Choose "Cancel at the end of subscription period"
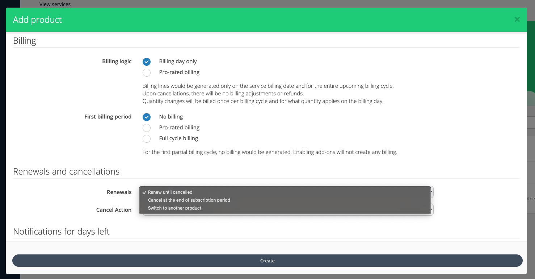 (189, 200)
